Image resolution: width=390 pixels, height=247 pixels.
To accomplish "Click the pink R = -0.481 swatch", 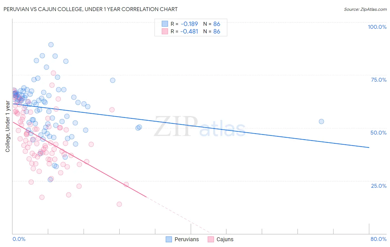I will coord(165,31).
